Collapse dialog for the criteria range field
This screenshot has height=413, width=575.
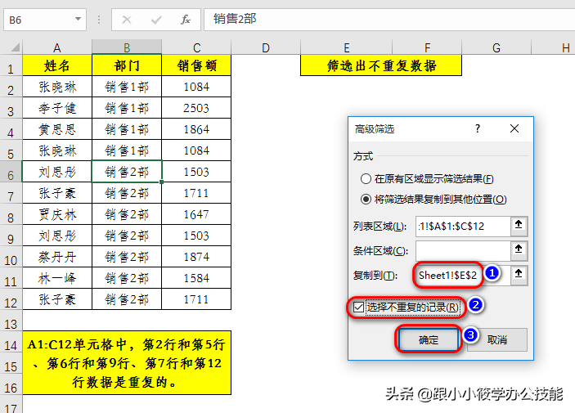click(519, 249)
